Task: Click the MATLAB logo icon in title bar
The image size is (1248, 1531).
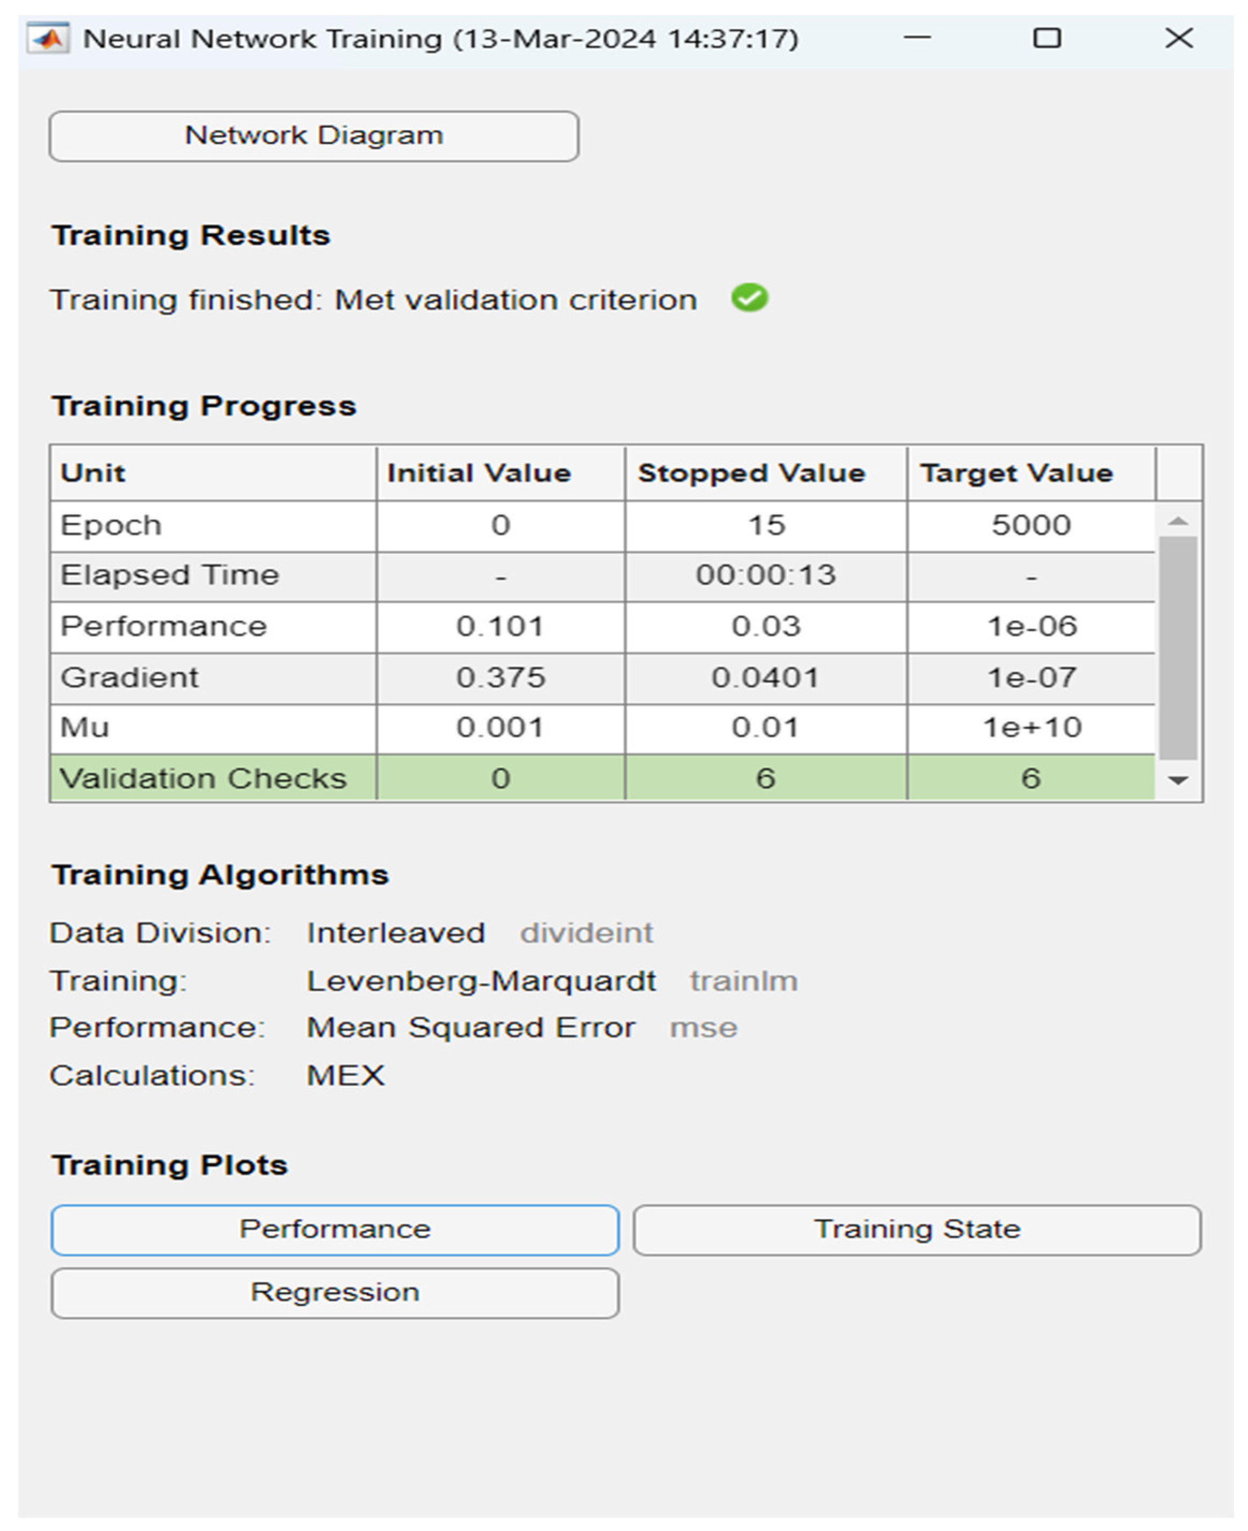Action: pyautogui.click(x=47, y=39)
